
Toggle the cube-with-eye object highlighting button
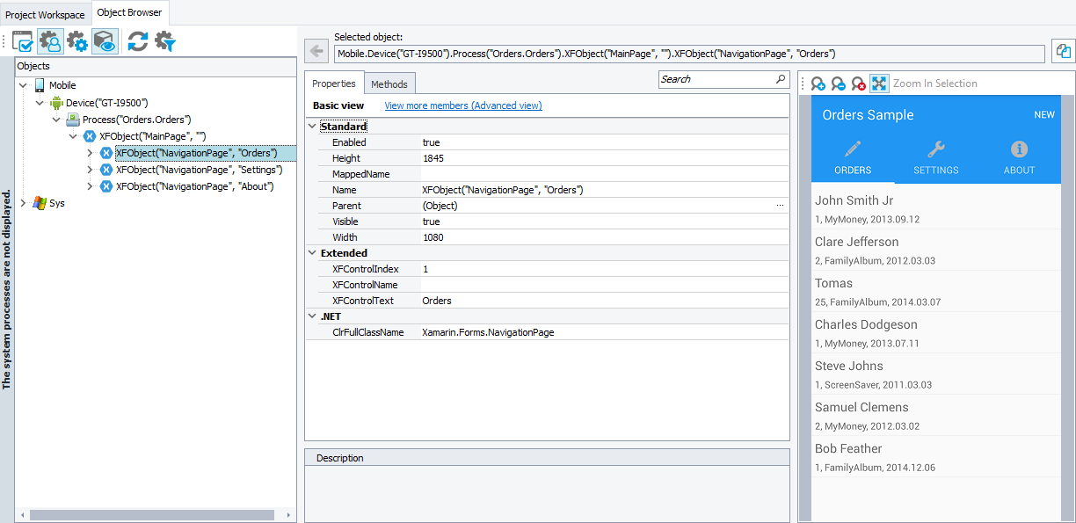coord(104,41)
